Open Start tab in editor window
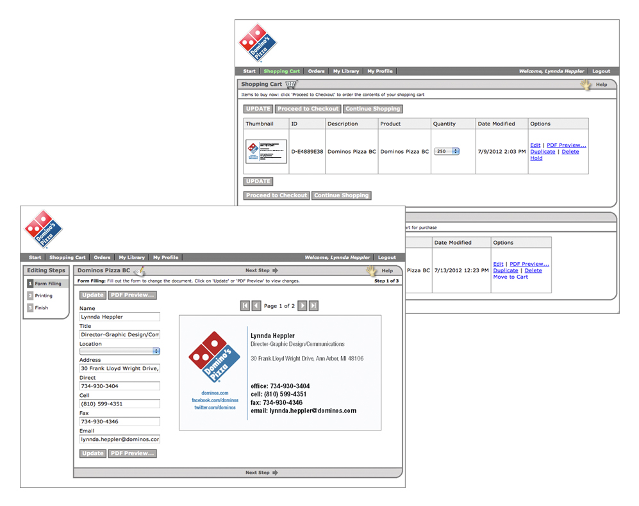 (x=35, y=257)
